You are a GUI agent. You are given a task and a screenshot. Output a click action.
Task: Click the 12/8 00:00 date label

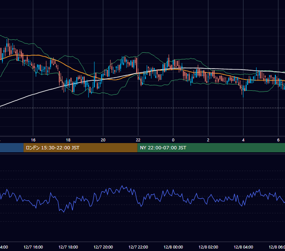(x=173, y=247)
